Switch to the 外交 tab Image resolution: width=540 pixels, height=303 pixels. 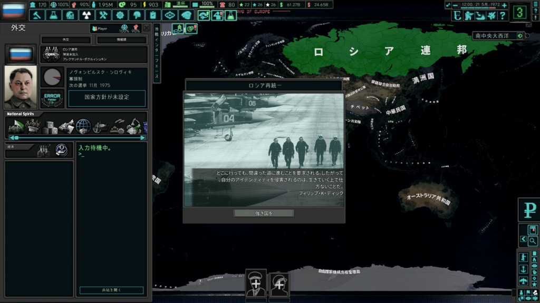[x=66, y=40]
